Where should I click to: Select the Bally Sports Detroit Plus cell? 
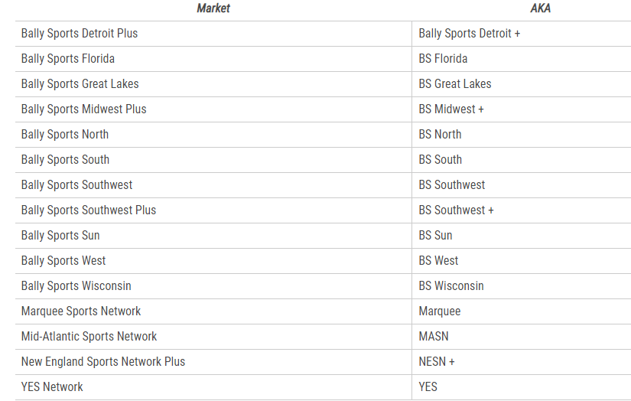(x=80, y=34)
